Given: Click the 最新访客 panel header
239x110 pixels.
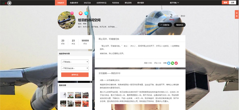Looking at the screenshot, I should 75,85.
